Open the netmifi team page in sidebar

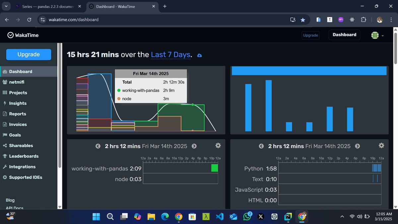29,82
